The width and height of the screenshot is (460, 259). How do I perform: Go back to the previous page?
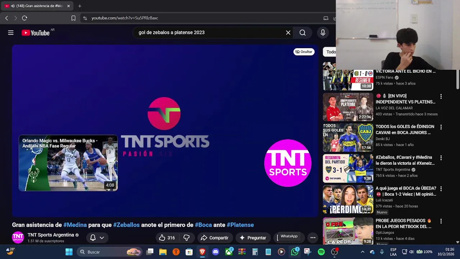pos(6,18)
